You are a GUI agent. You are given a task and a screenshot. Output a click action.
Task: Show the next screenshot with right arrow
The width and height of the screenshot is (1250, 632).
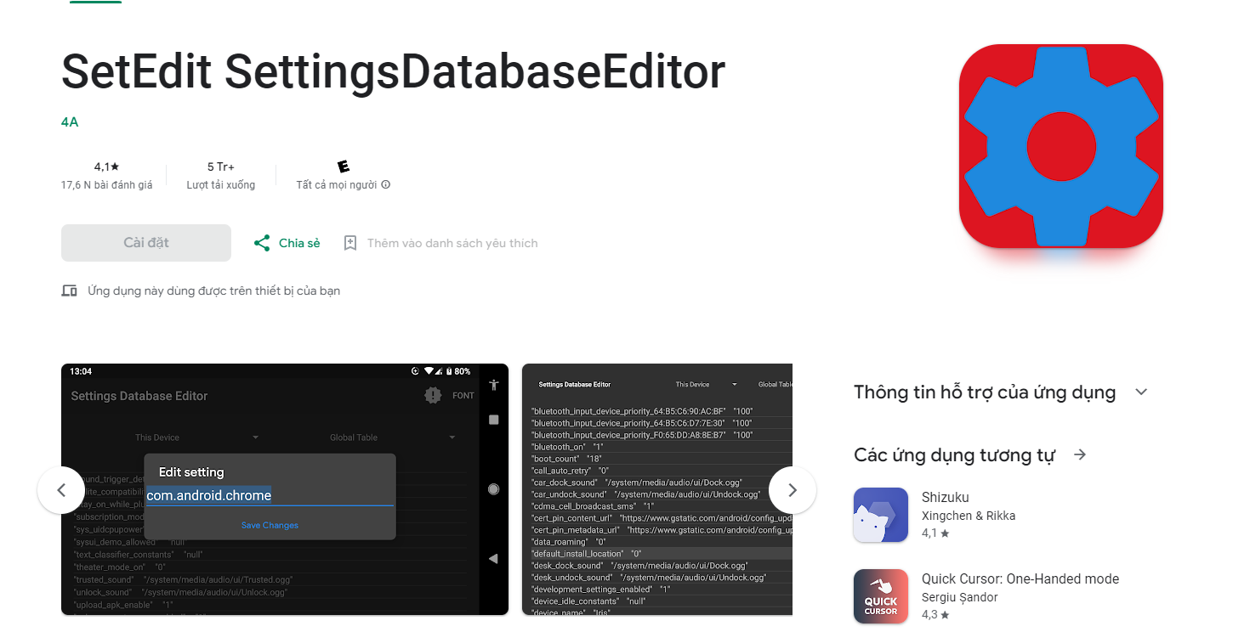[x=792, y=489]
